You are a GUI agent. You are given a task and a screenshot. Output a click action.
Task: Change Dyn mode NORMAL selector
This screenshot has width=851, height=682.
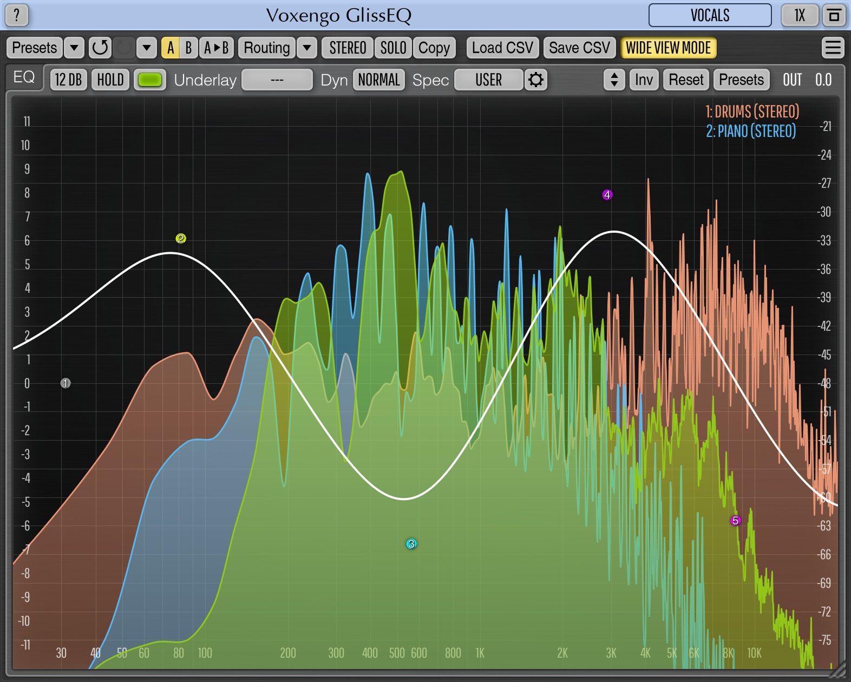tap(379, 80)
